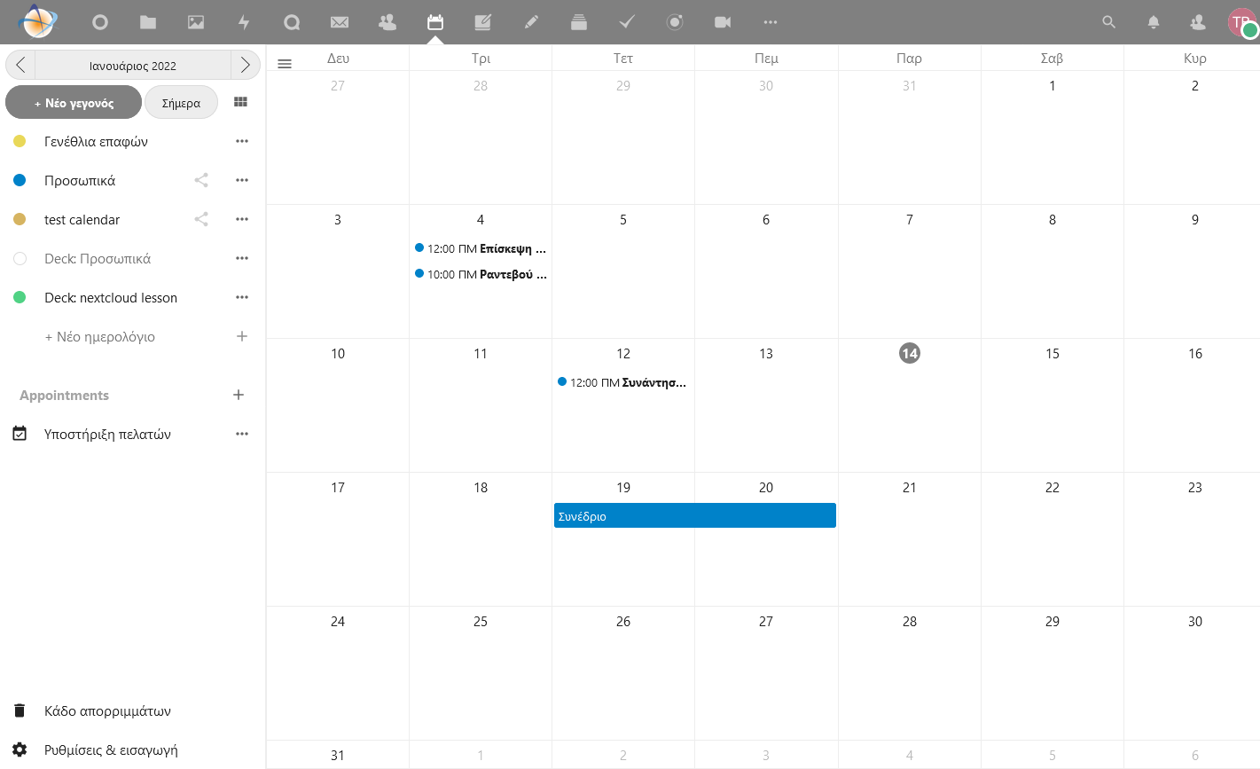
Task: Open options for Deck: nextcloud lesson
Action: click(242, 297)
